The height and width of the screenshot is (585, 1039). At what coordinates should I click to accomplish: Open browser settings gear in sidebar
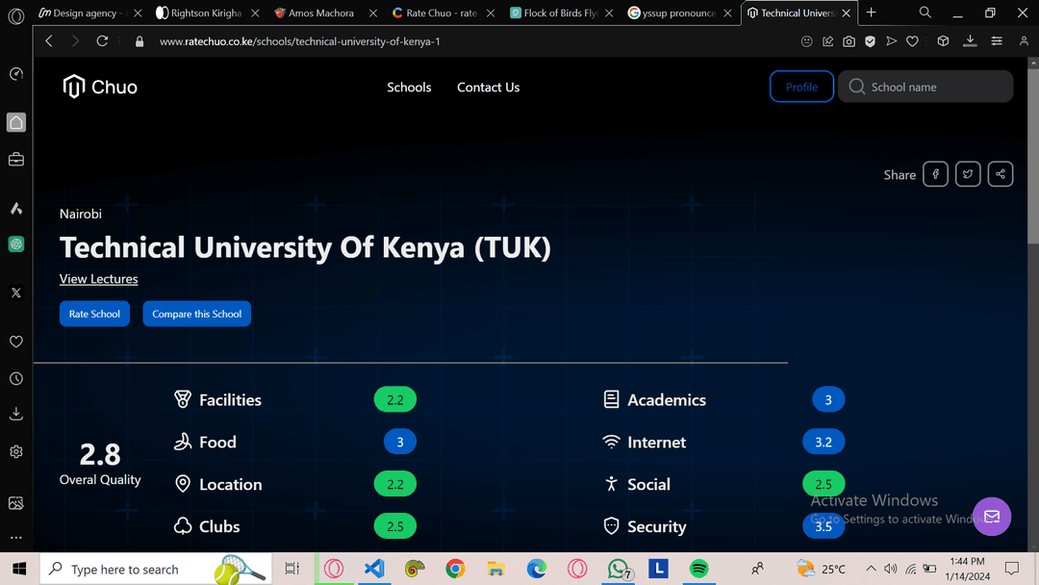tap(16, 451)
